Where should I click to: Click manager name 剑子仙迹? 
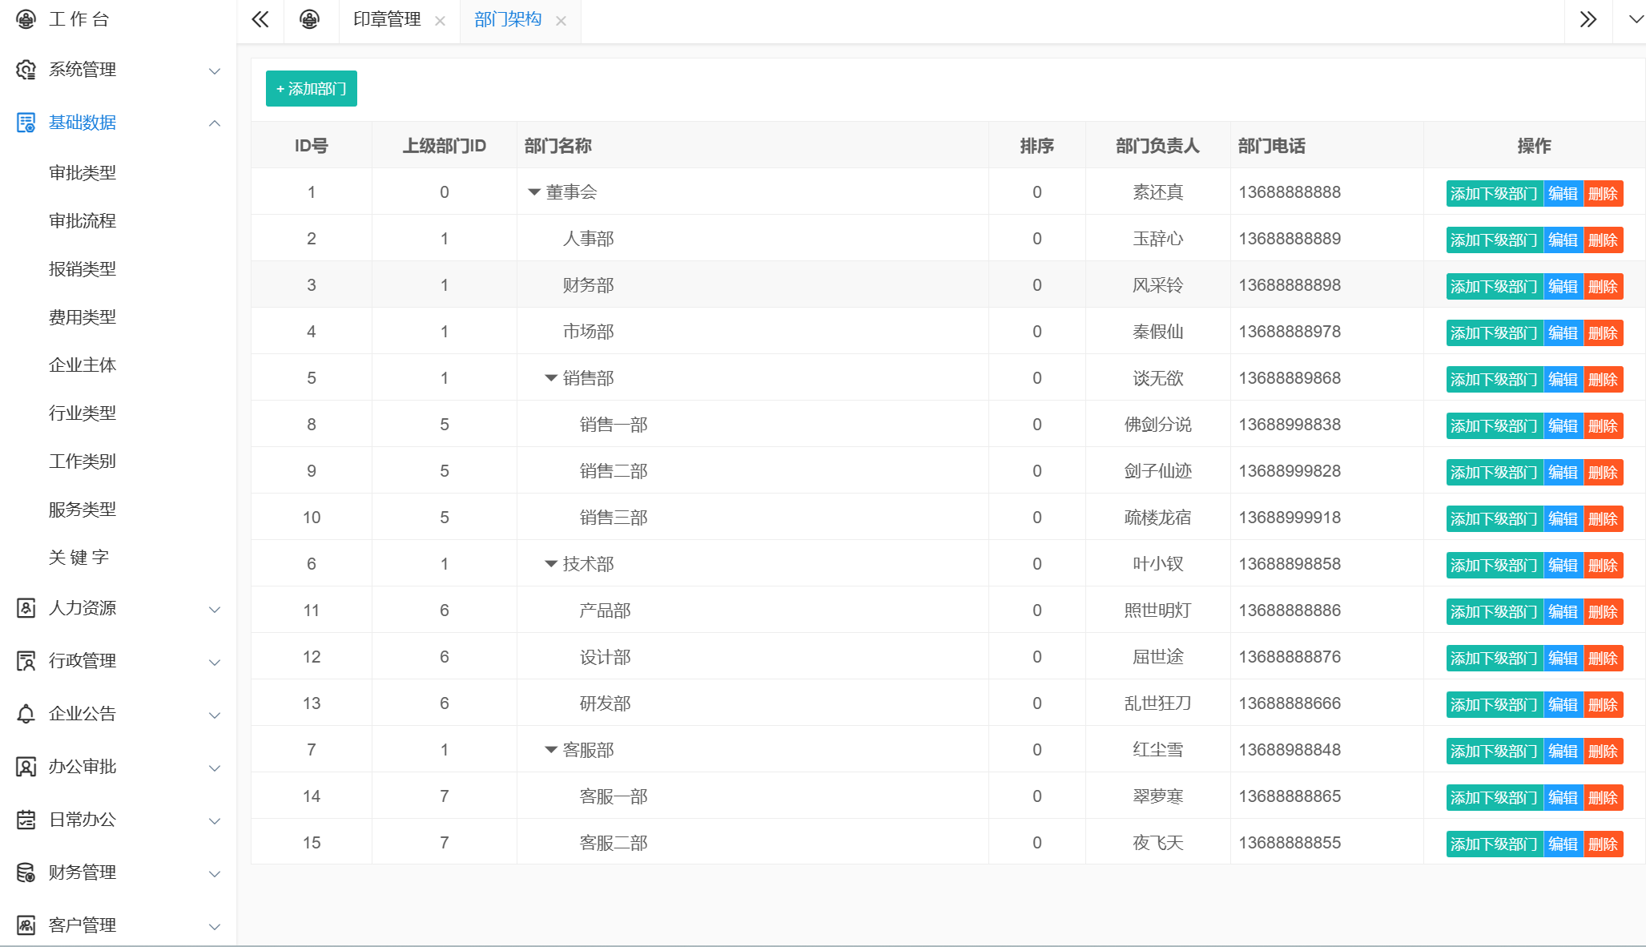(1158, 471)
